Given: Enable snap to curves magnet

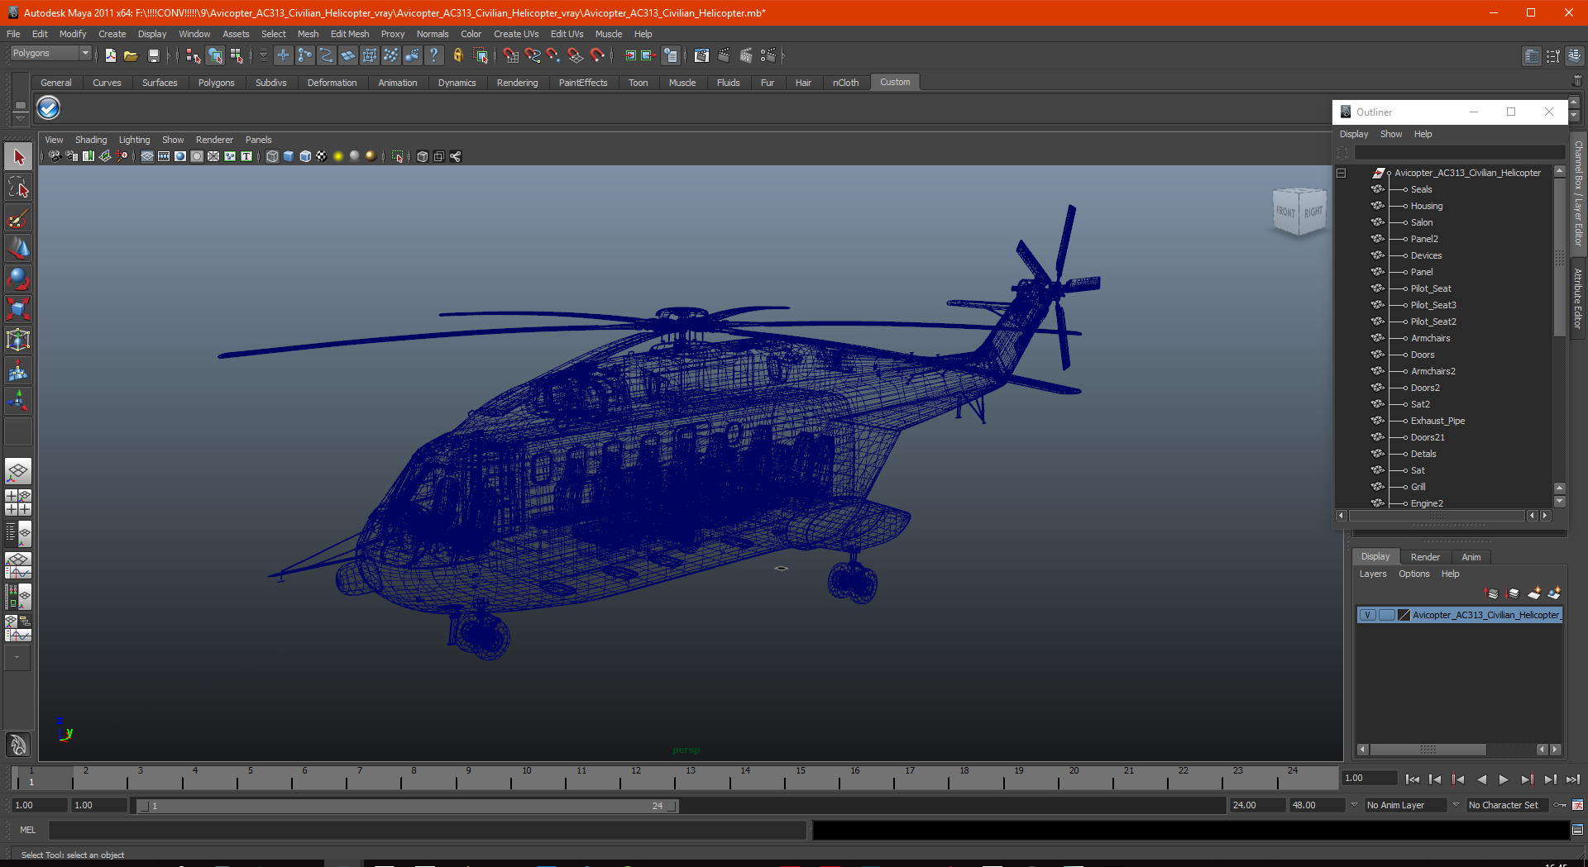Looking at the screenshot, I should tap(532, 55).
